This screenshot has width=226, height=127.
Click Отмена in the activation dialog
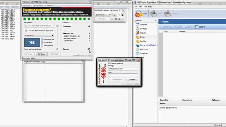click(x=132, y=79)
